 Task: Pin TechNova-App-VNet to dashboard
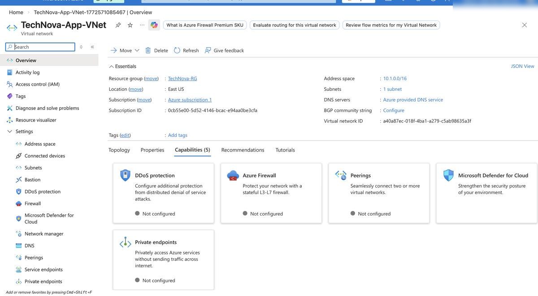pyautogui.click(x=118, y=25)
